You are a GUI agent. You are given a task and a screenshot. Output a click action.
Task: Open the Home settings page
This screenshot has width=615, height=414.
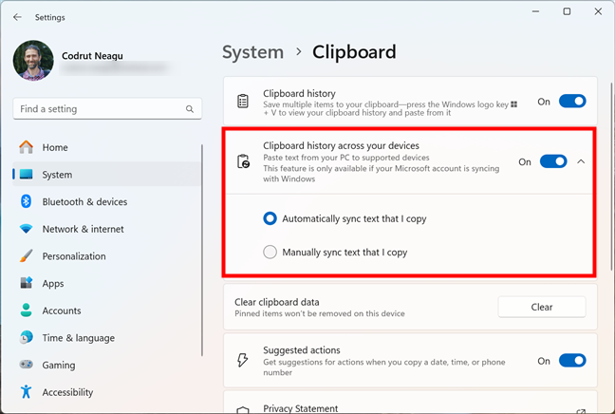tap(107, 147)
